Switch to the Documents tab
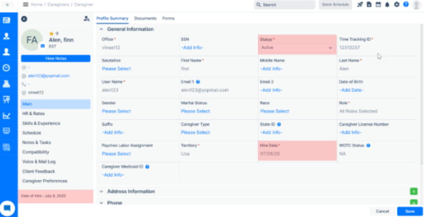The width and height of the screenshot is (424, 217). tap(145, 18)
